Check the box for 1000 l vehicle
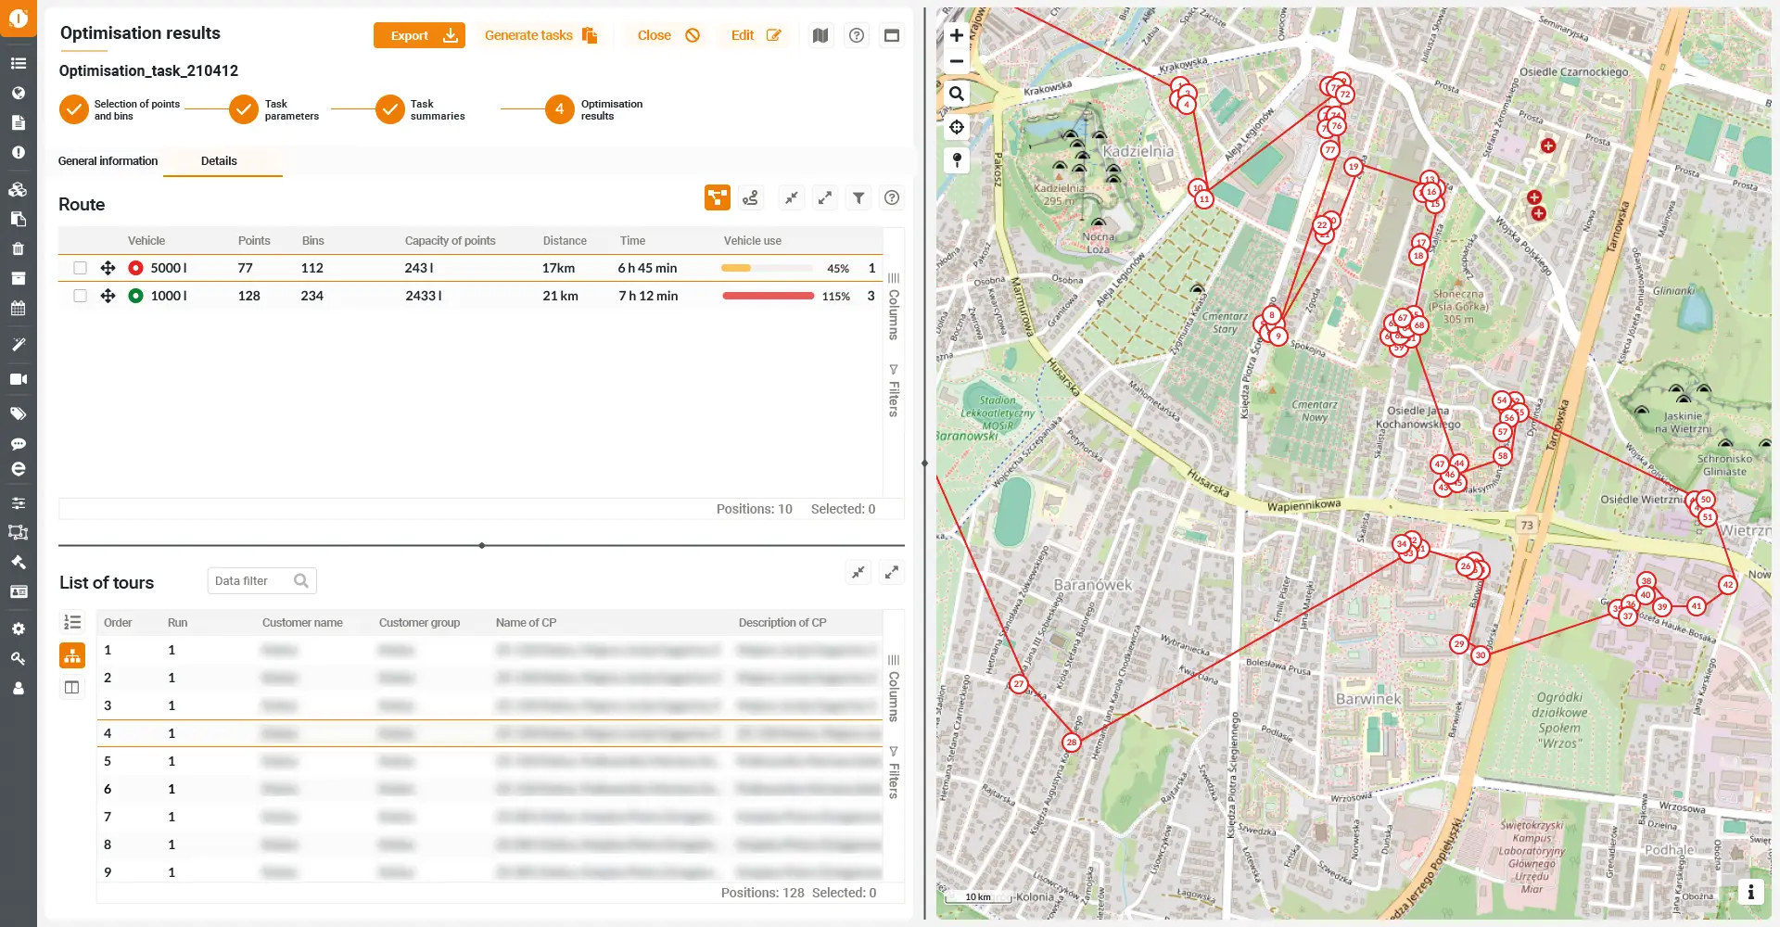 pos(81,296)
